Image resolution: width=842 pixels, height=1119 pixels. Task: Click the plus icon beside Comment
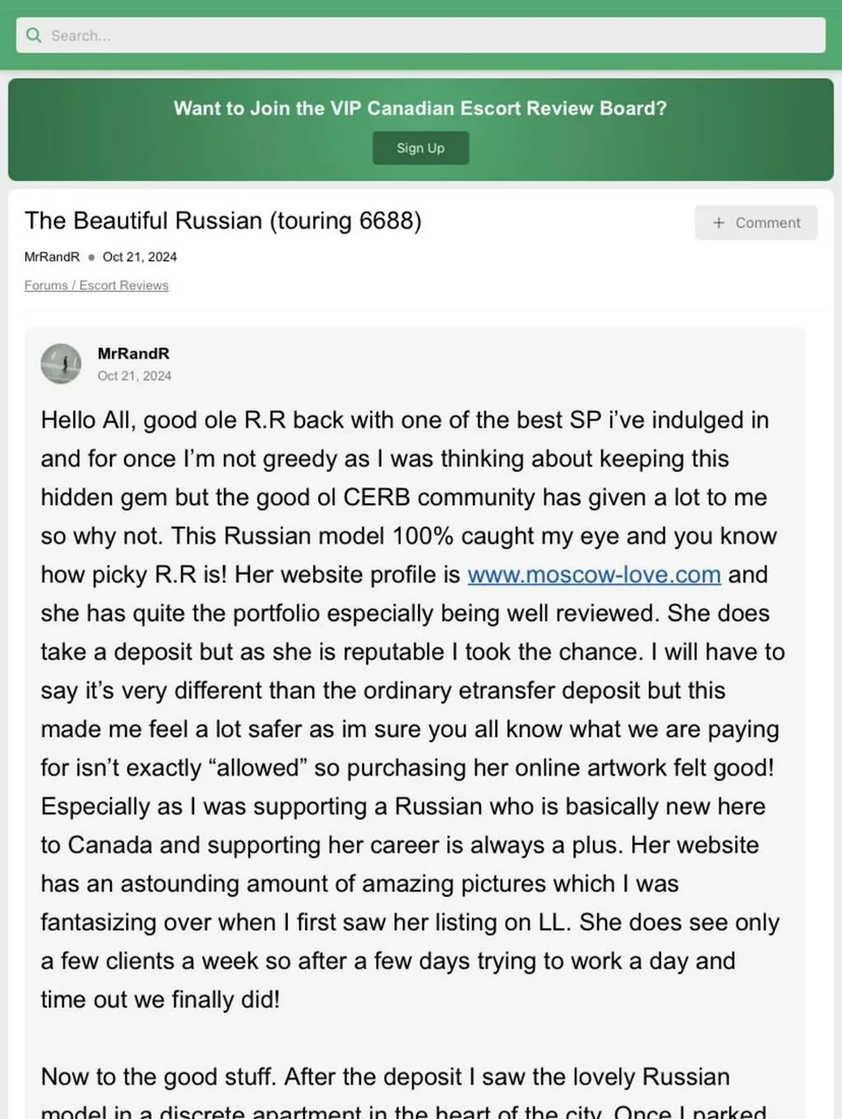pyautogui.click(x=719, y=223)
